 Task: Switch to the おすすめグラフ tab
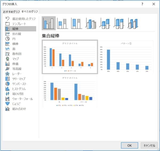click(x=11, y=12)
